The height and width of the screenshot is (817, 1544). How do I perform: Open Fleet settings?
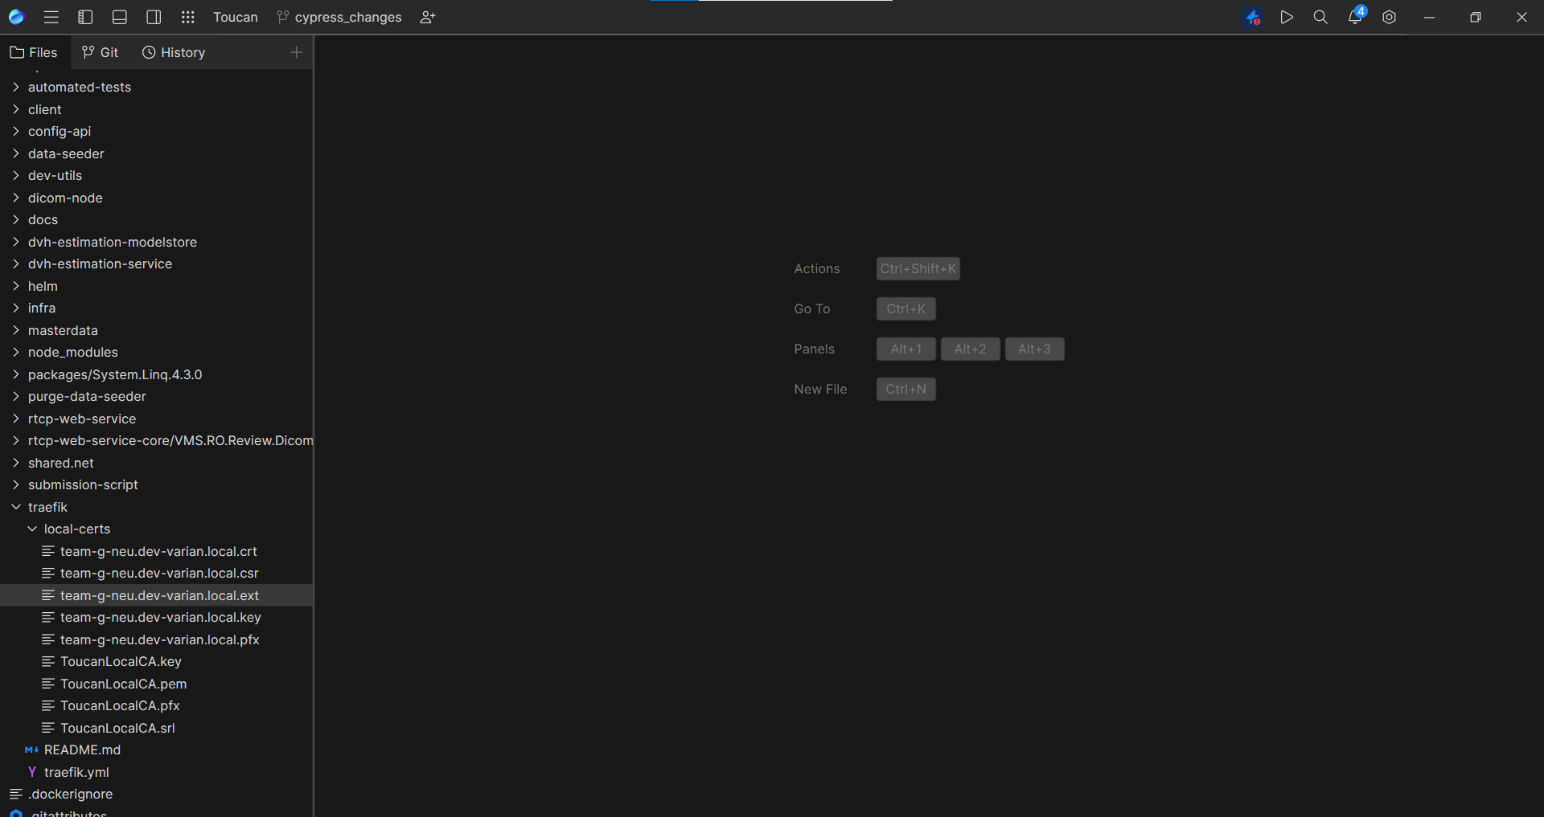(1389, 17)
